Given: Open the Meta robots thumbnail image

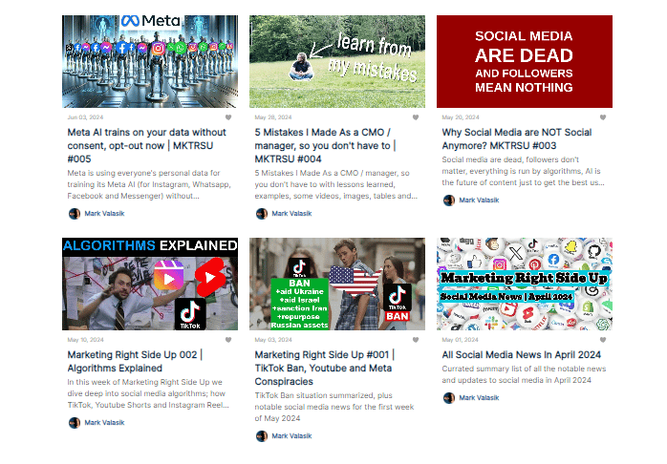Looking at the screenshot, I should 150,62.
